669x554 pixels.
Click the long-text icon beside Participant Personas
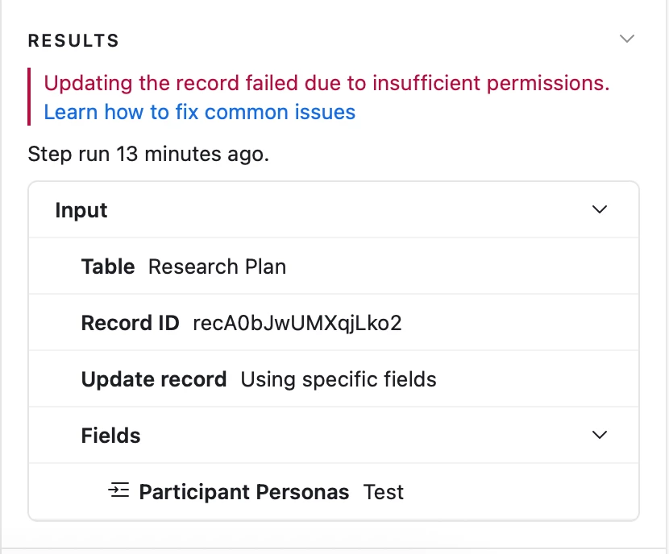(119, 490)
